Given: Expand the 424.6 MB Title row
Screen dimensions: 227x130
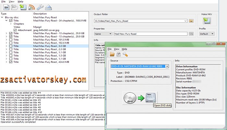Looking at the screenshot, I should click(x=6, y=62).
